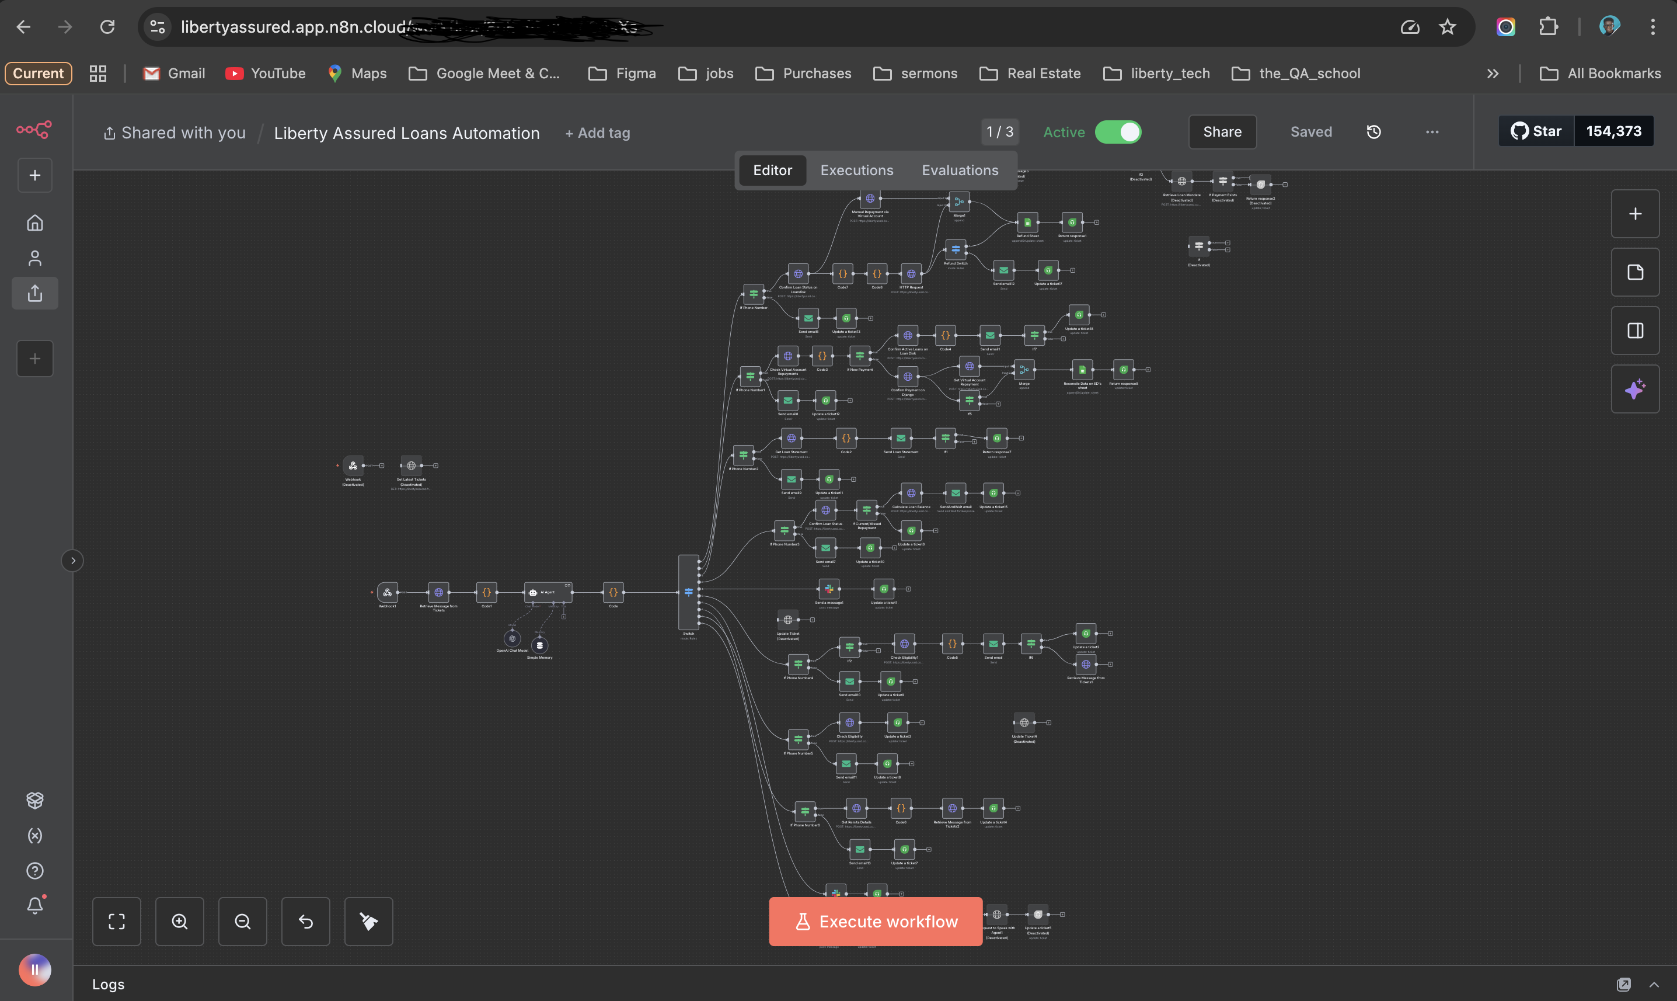Add a sticky note to canvas
This screenshot has height=1001, width=1677.
pos(1634,273)
